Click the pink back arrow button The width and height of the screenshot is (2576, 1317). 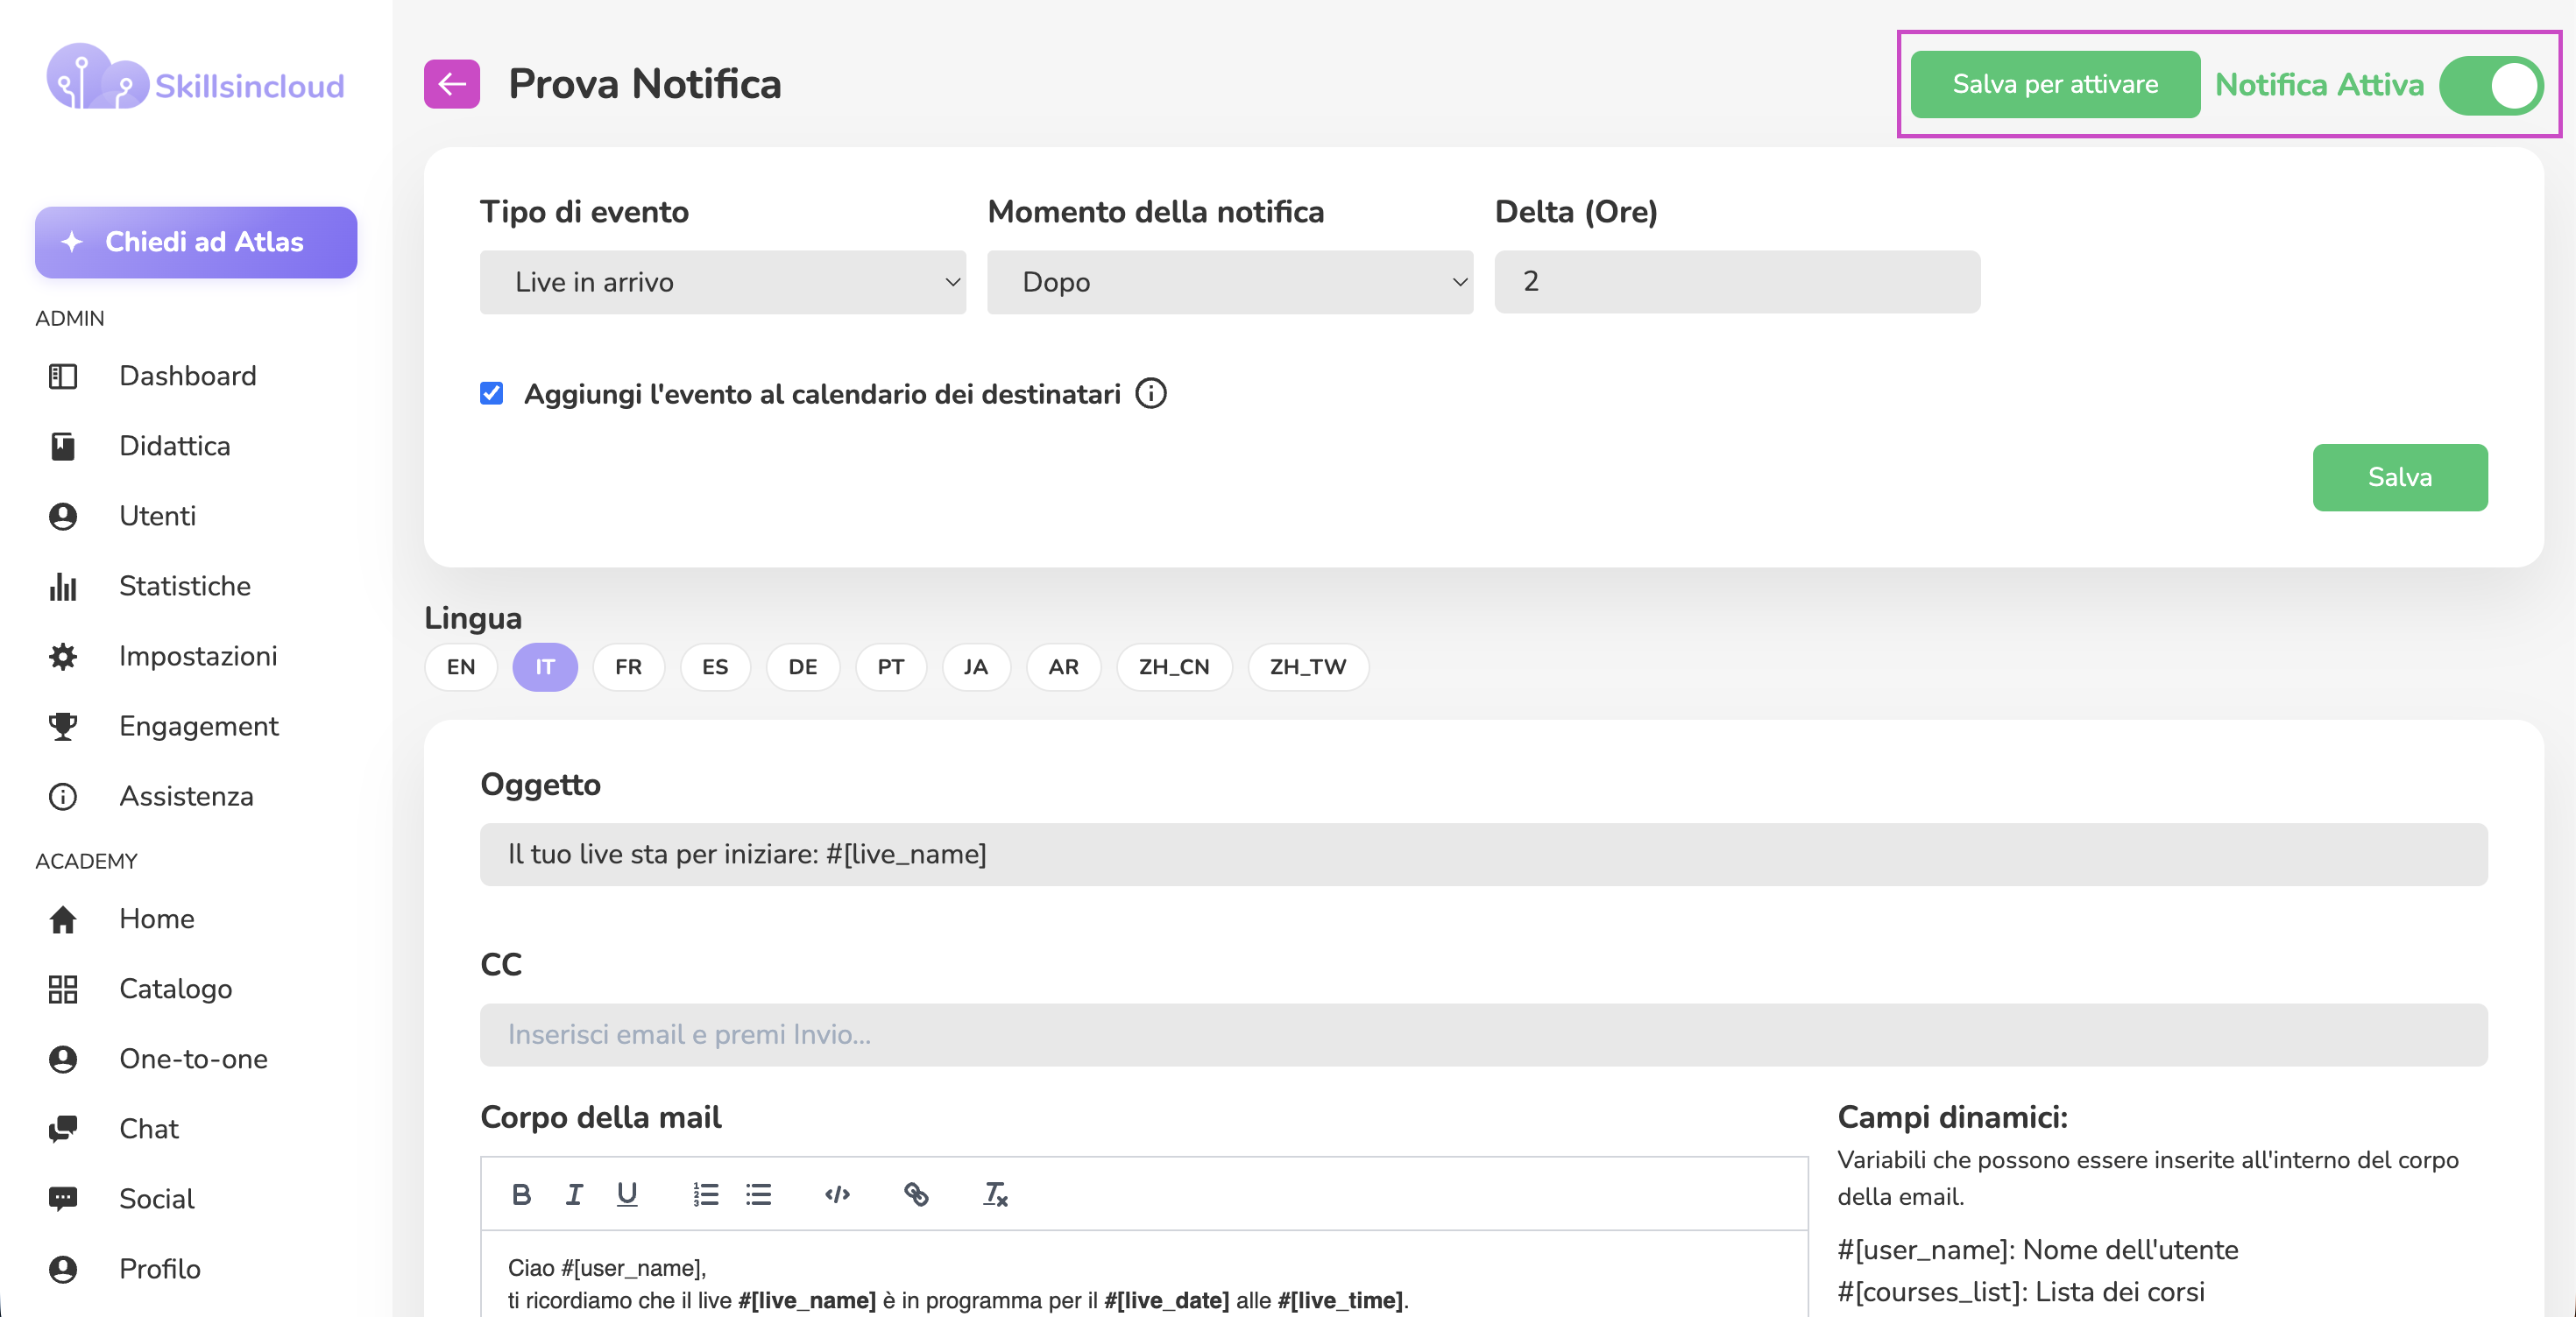point(451,84)
